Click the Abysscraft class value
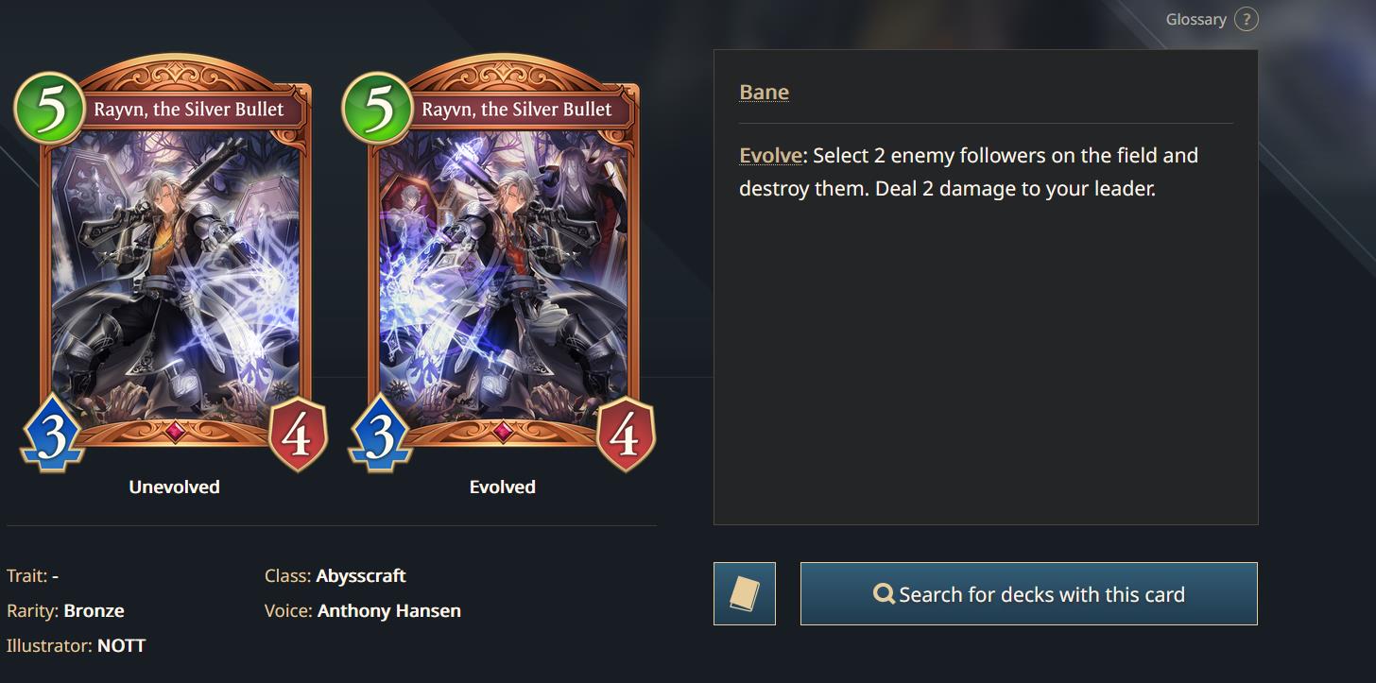 pos(361,575)
